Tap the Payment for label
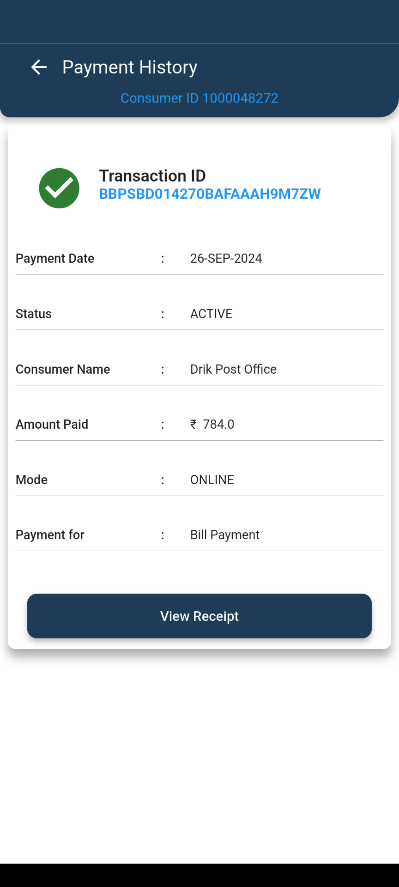The width and height of the screenshot is (399, 887). point(50,535)
